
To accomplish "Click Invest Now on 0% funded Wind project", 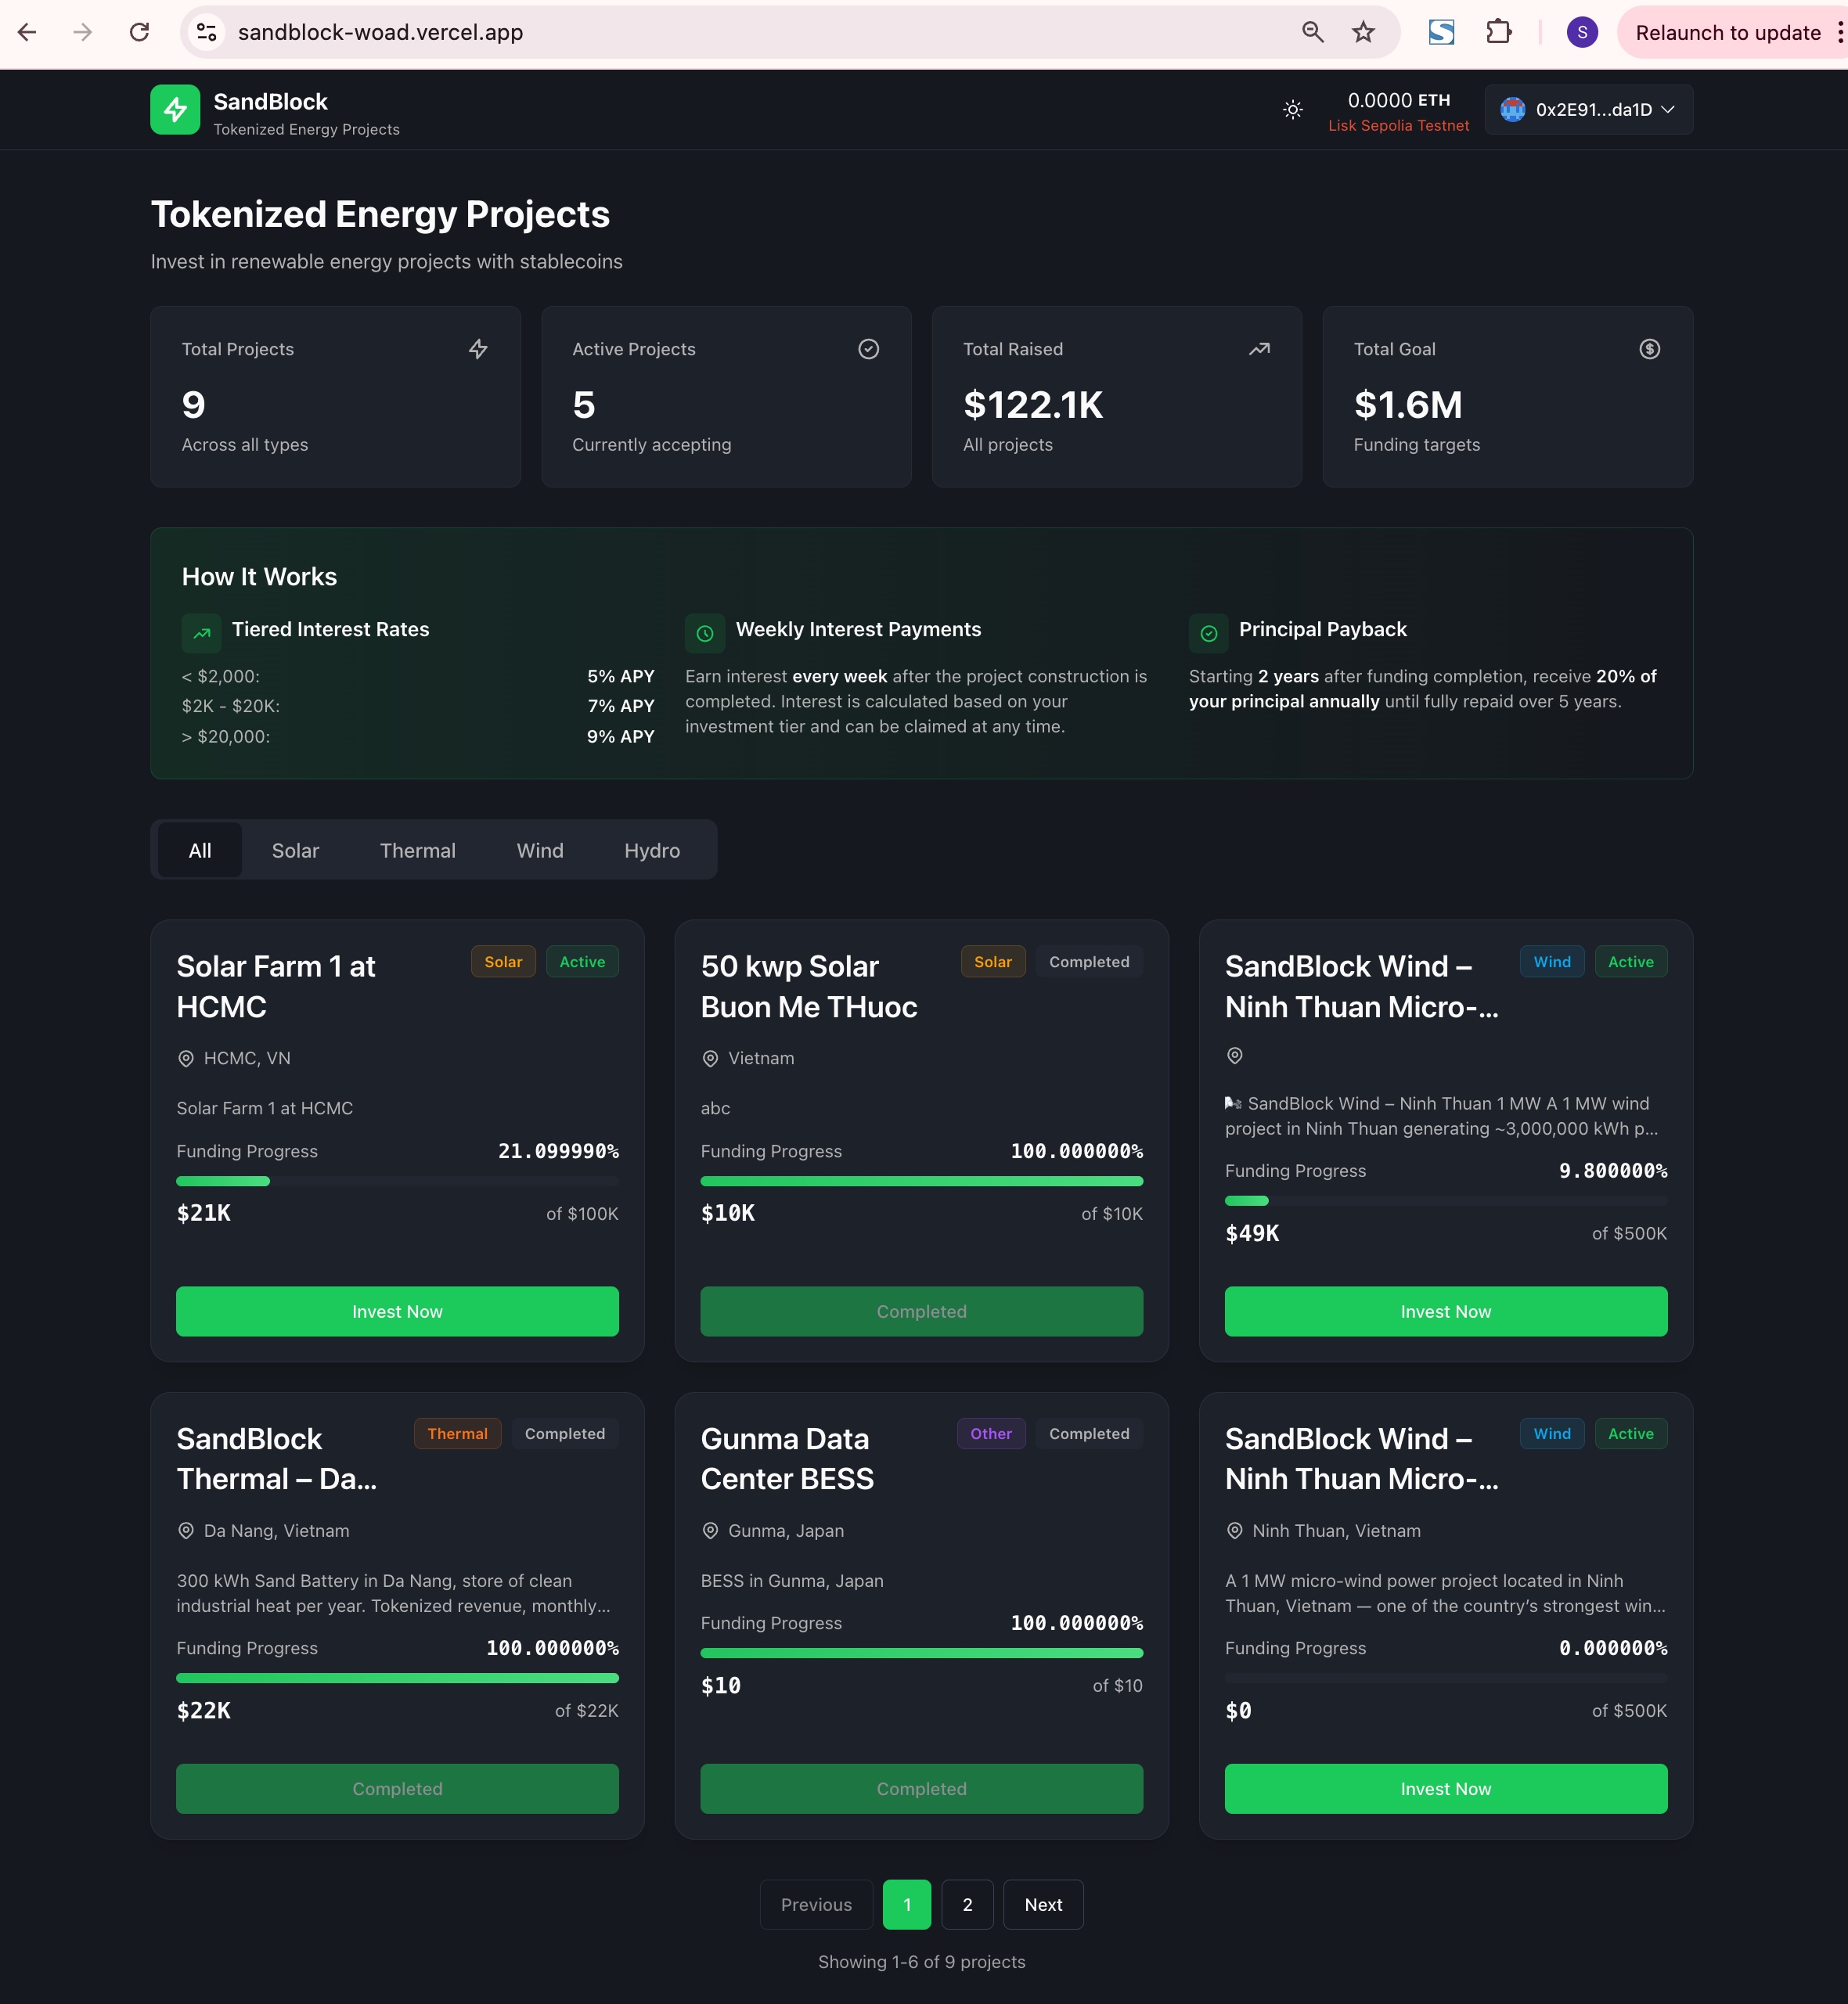I will (x=1445, y=1789).
